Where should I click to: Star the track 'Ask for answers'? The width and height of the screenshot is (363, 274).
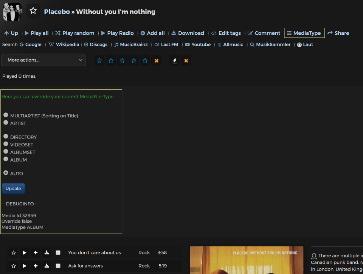coord(14,266)
